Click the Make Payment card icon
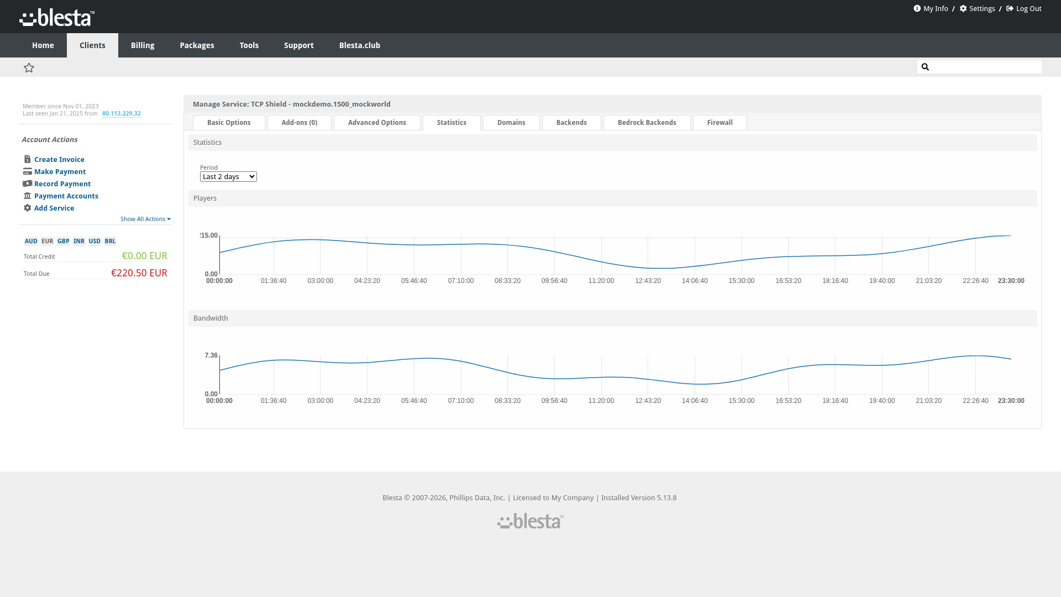The width and height of the screenshot is (1061, 597). pyautogui.click(x=27, y=171)
